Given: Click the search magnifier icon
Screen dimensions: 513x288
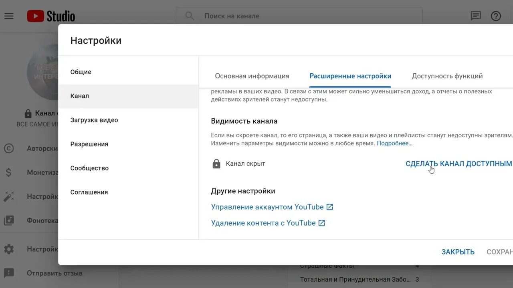Looking at the screenshot, I should point(190,16).
